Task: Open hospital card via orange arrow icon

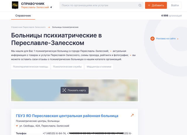Action: pyautogui.click(x=132, y=115)
